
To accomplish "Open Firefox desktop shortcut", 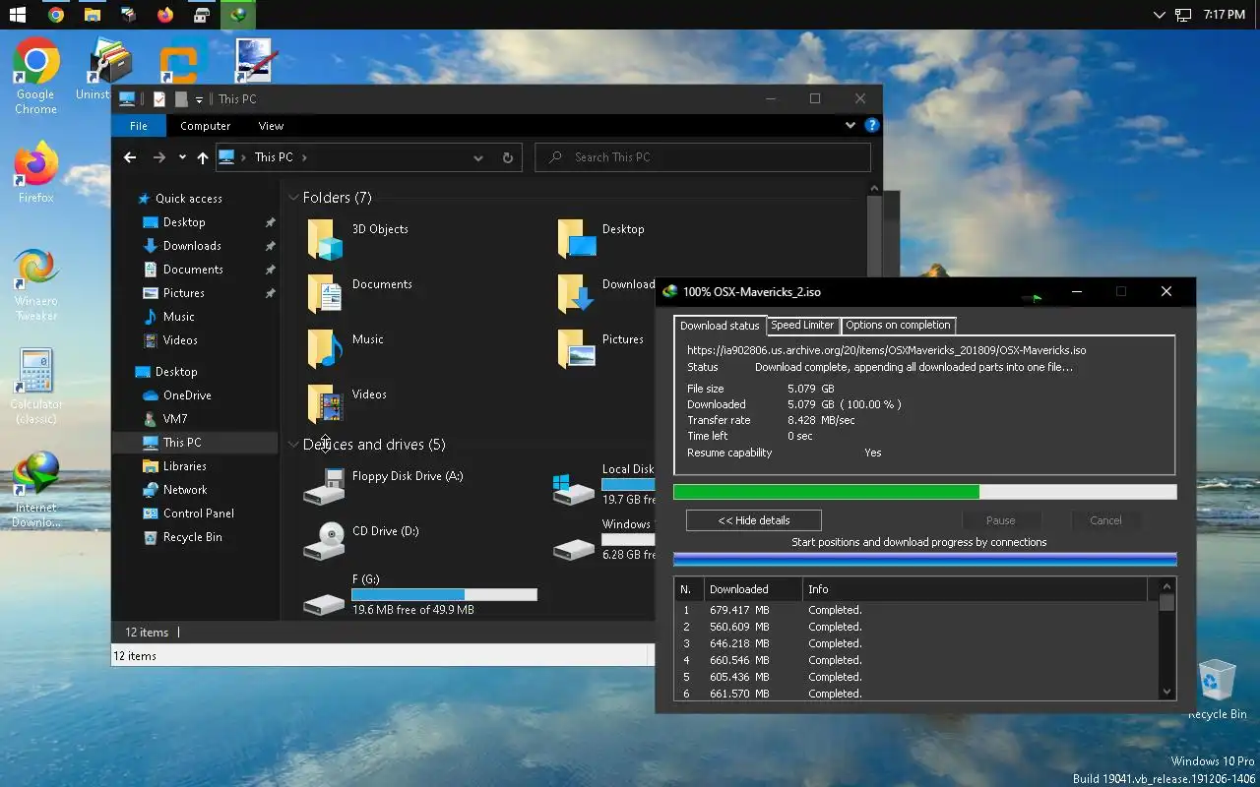I will [35, 172].
